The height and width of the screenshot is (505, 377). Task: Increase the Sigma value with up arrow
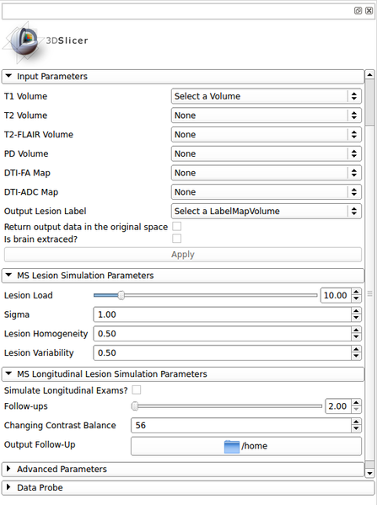356,311
